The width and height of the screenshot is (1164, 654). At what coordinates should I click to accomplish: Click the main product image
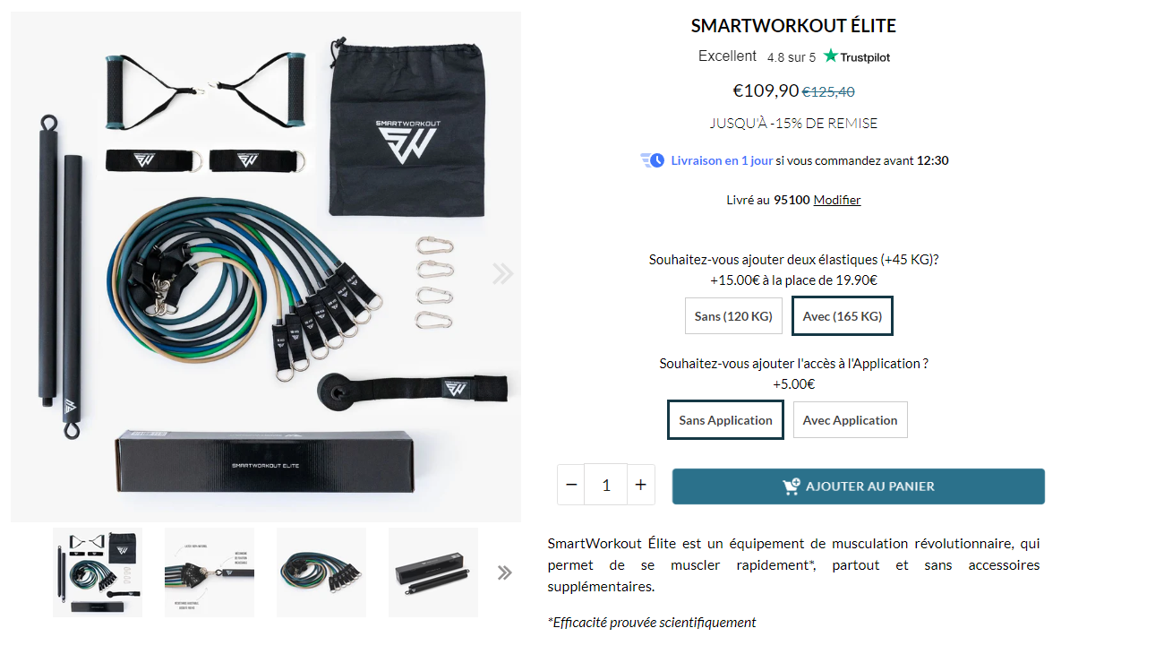click(266, 267)
